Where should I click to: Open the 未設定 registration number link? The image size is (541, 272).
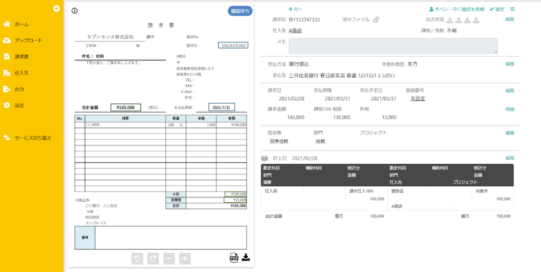pos(417,98)
